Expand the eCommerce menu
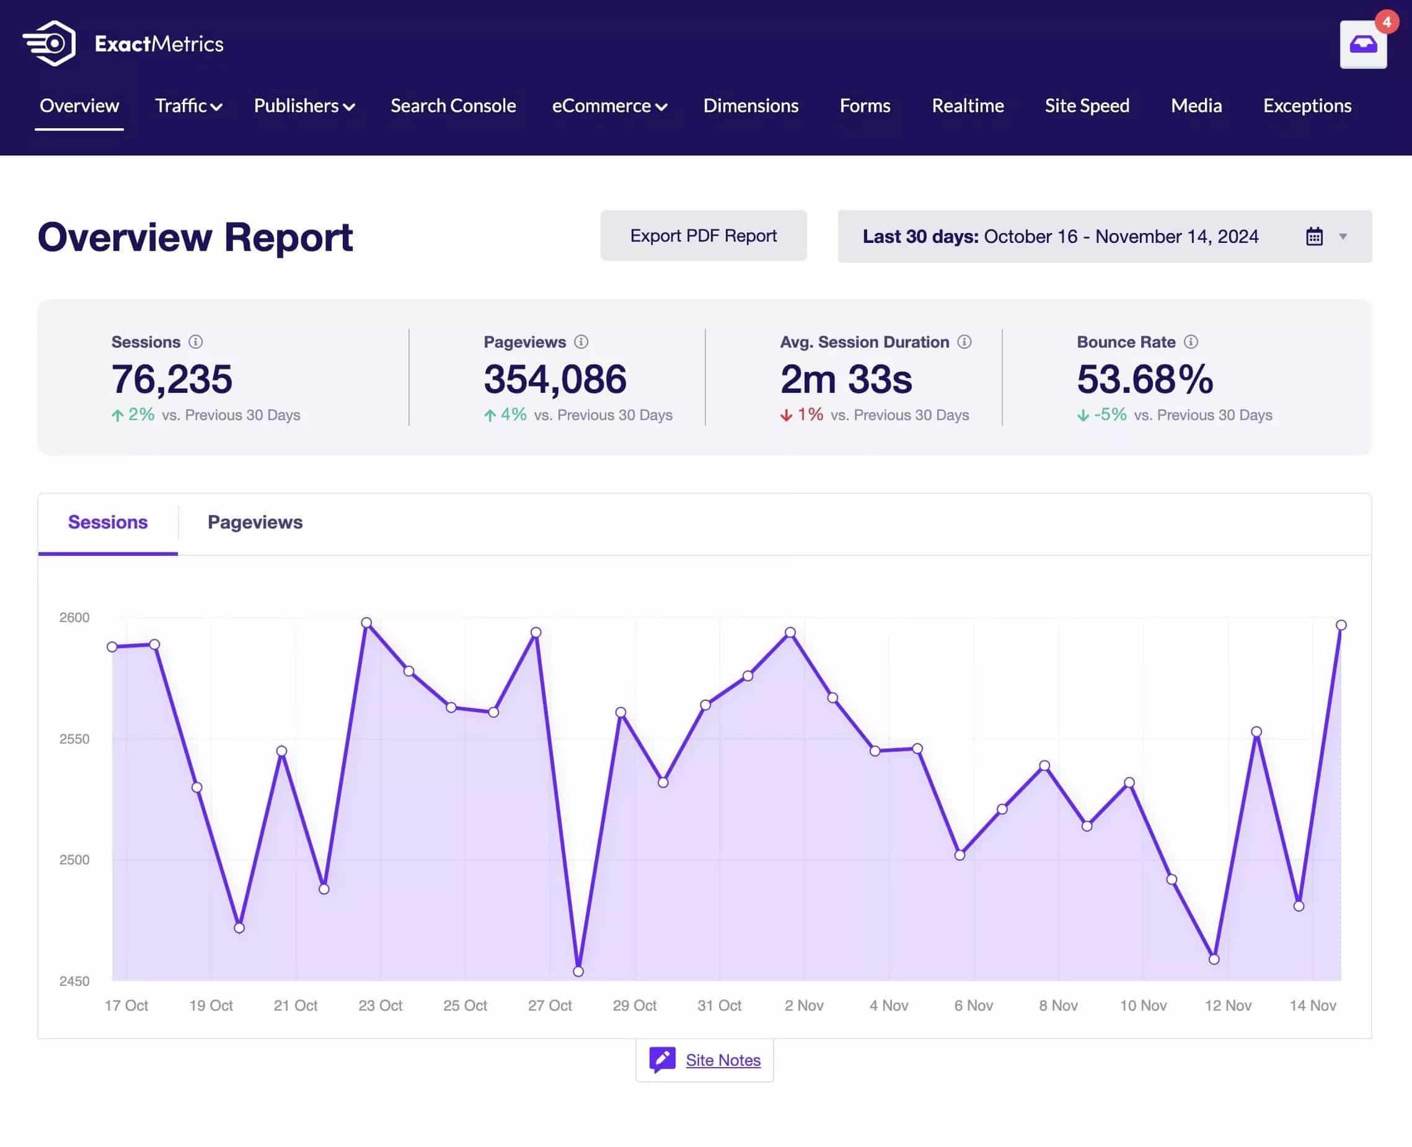The image size is (1412, 1147). [x=609, y=106]
